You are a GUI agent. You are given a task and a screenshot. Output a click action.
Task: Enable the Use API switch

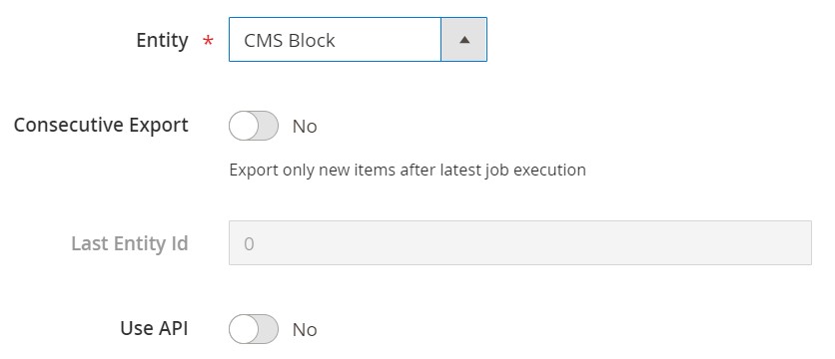coord(254,329)
